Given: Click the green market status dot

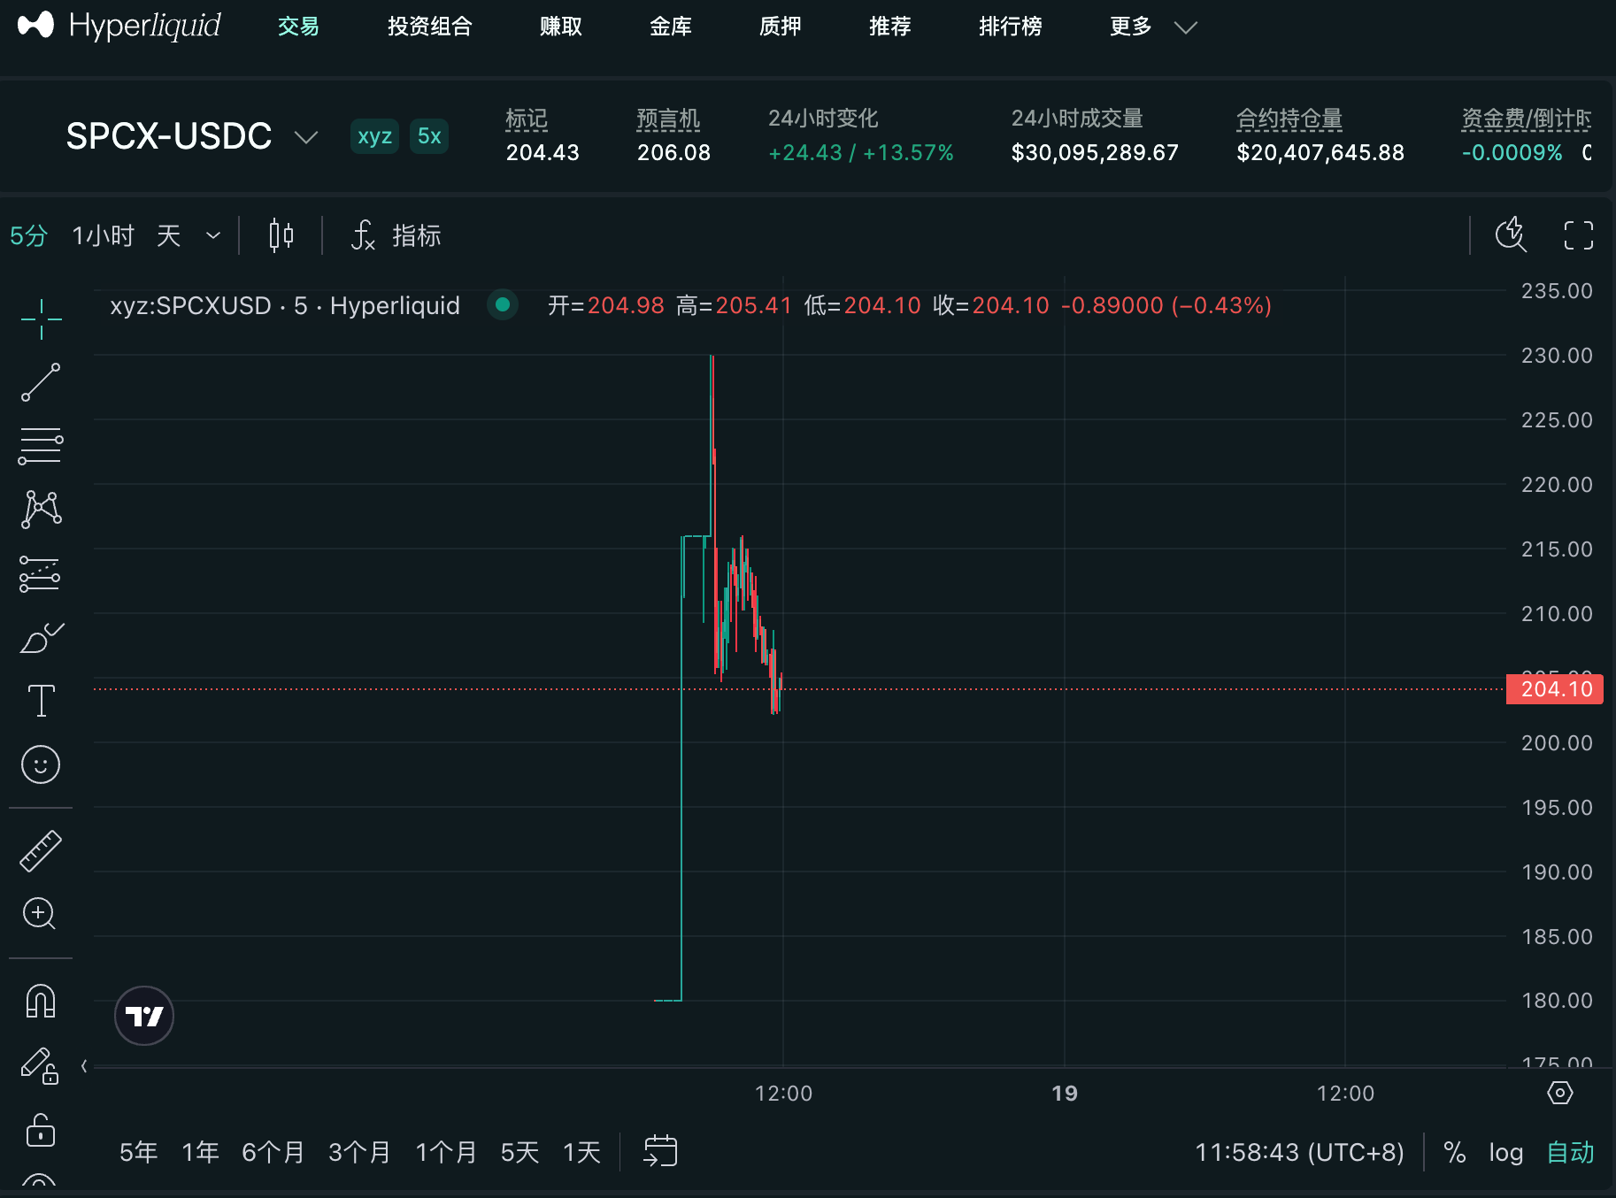Looking at the screenshot, I should [503, 305].
